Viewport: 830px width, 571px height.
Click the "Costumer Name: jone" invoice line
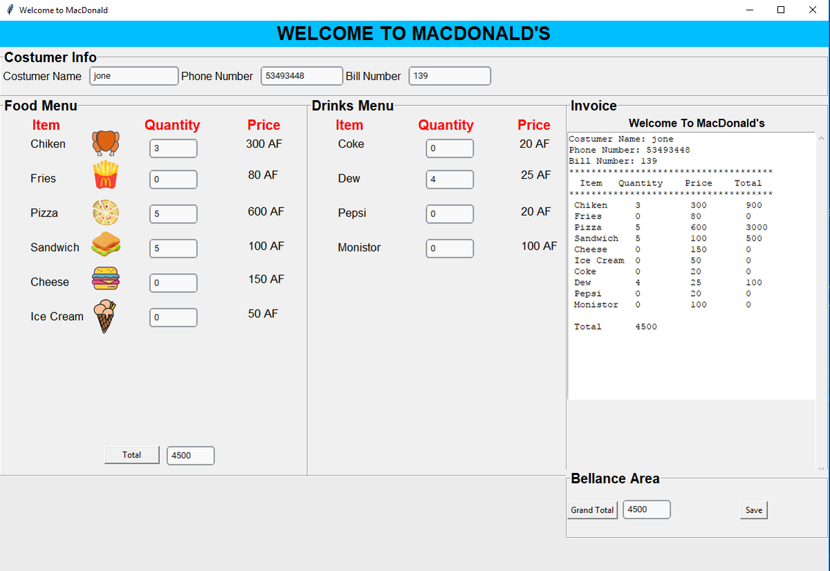click(621, 139)
